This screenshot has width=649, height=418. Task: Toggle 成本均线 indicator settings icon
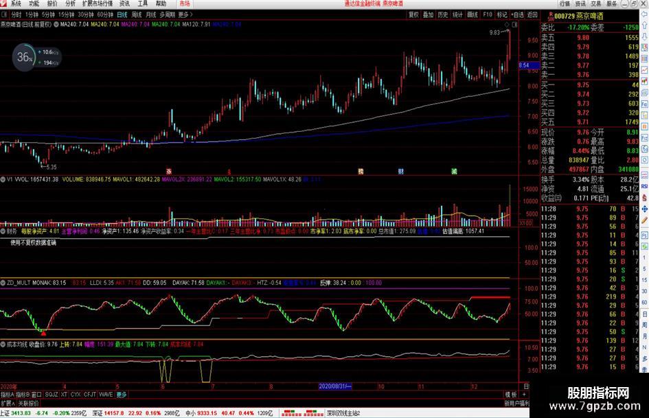tap(3, 345)
